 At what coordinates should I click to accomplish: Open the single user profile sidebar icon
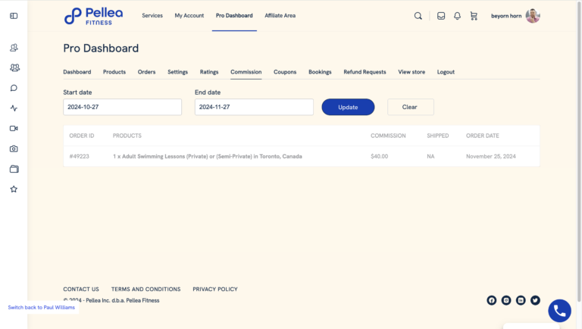click(14, 48)
